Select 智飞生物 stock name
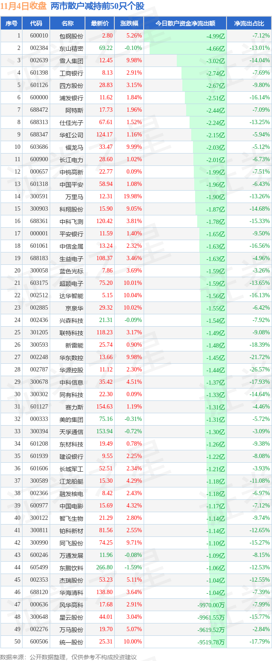Image resolution: width=272 pixels, height=661 pixels. coord(72,519)
